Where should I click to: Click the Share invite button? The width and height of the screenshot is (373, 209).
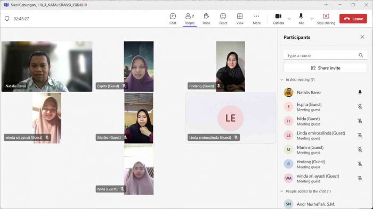pos(325,68)
